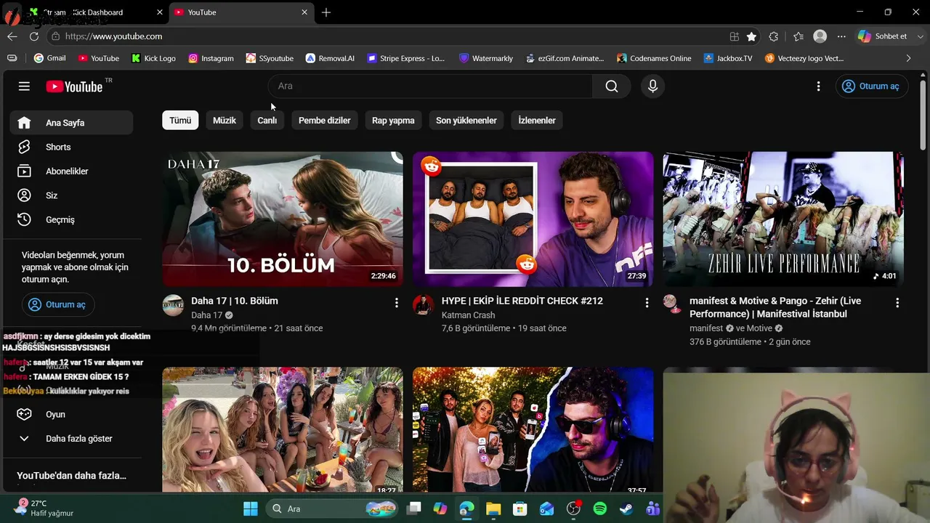
Task: Close the YouTube browser tab
Action: click(305, 12)
